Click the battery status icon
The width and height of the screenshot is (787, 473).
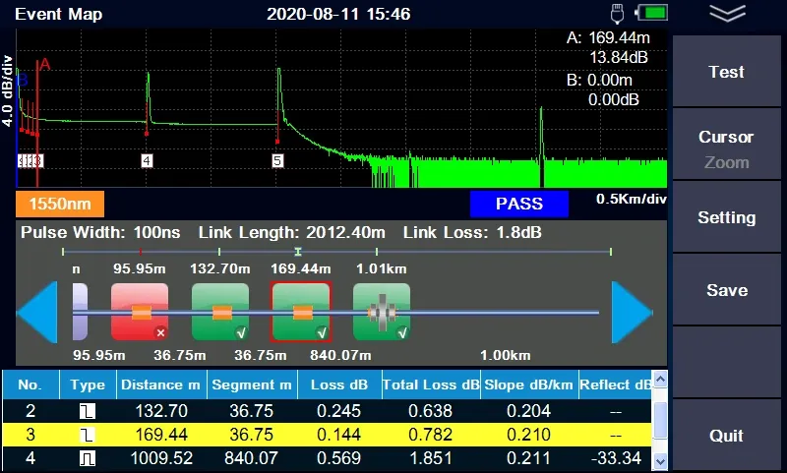pyautogui.click(x=651, y=14)
